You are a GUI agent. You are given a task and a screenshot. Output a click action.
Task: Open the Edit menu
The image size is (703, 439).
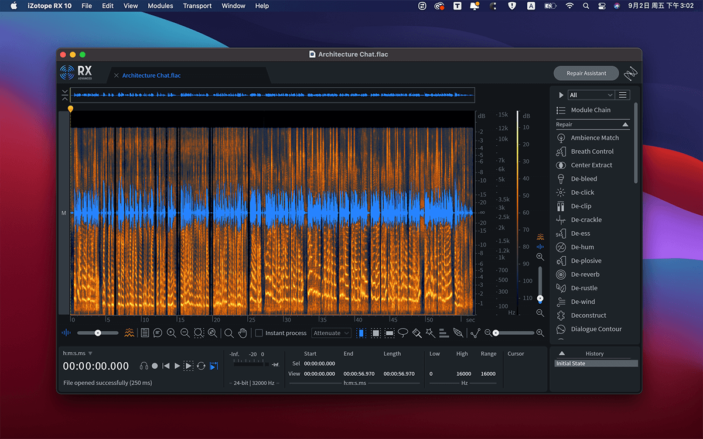click(x=108, y=6)
